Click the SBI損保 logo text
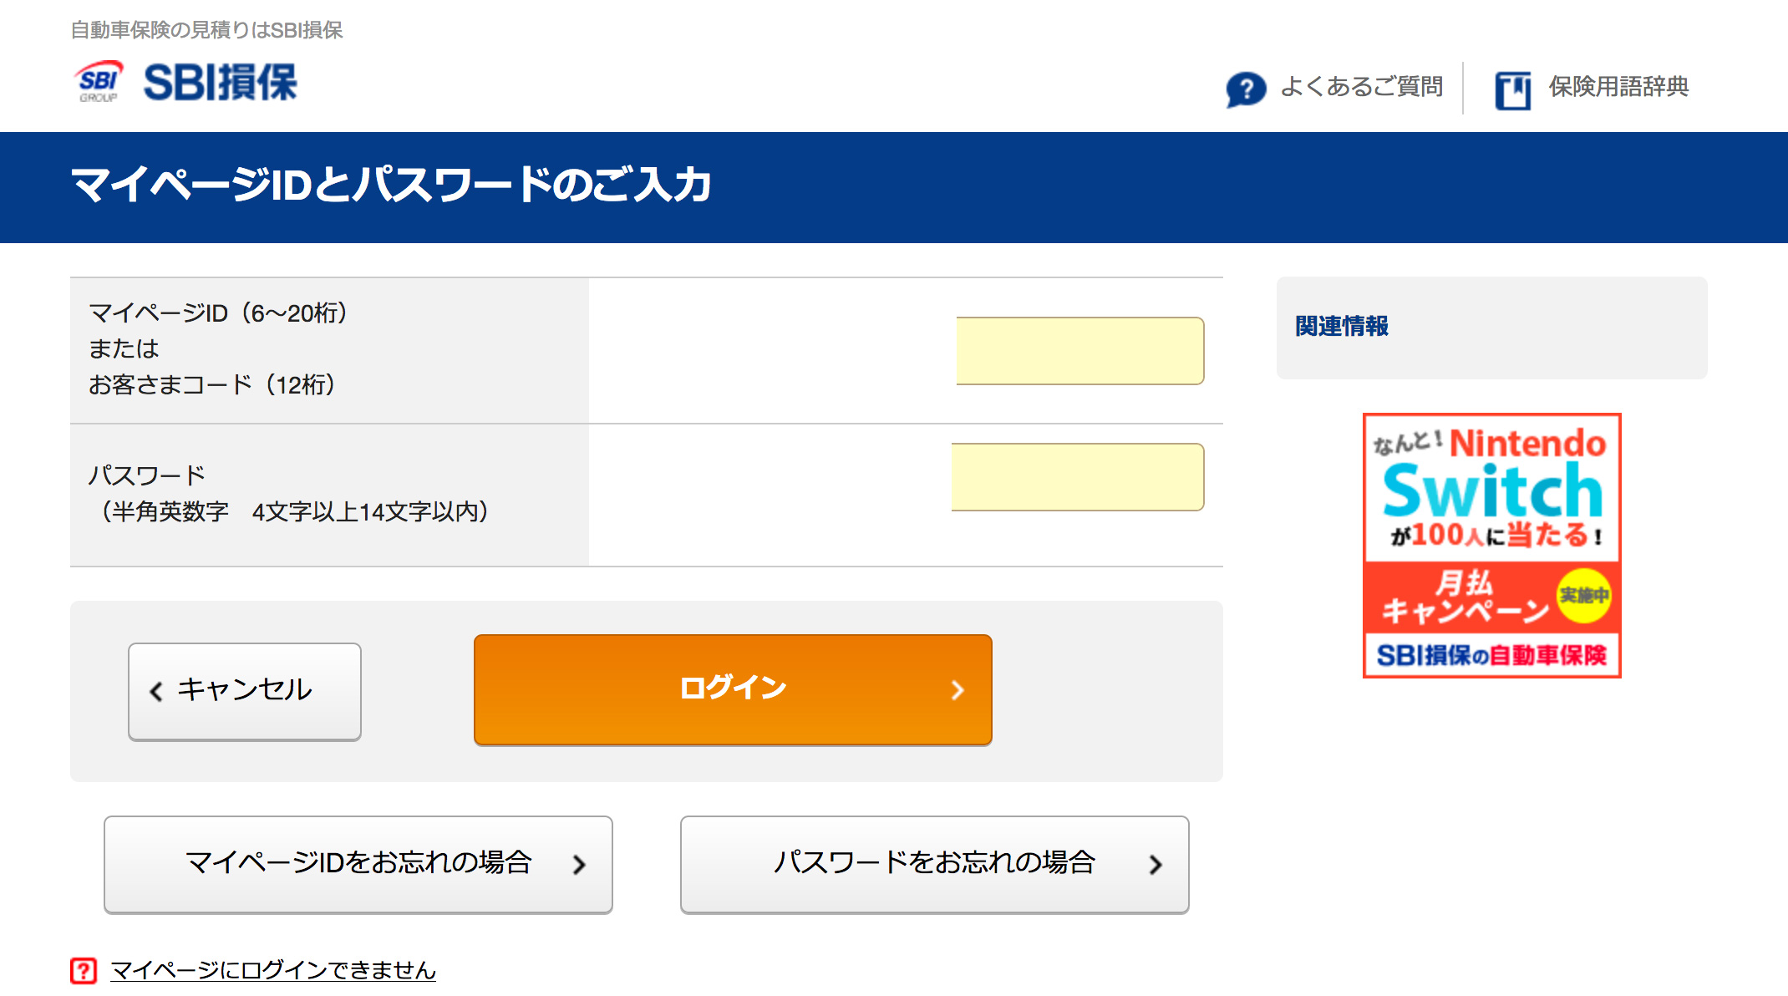The image size is (1788, 996). click(221, 83)
